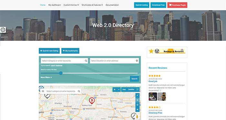
Task: Switch map to Map view
Action: tap(124, 90)
